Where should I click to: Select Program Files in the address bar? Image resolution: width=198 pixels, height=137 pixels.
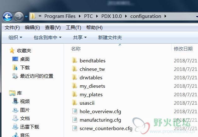(60, 16)
